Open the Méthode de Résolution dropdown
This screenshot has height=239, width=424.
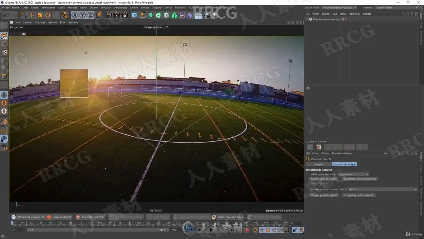coord(353,174)
